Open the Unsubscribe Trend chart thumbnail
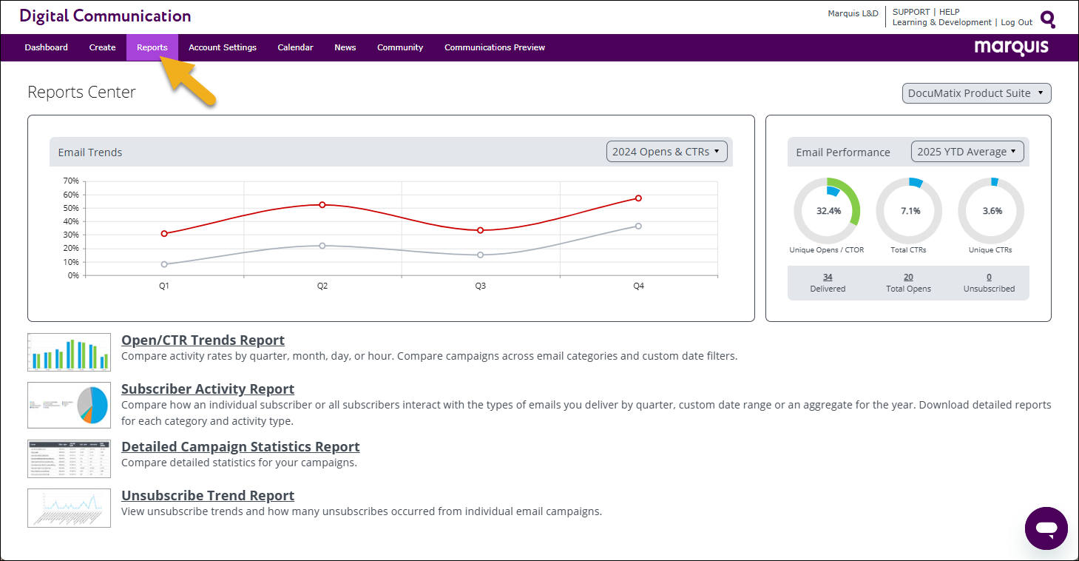The height and width of the screenshot is (561, 1079). 69,508
